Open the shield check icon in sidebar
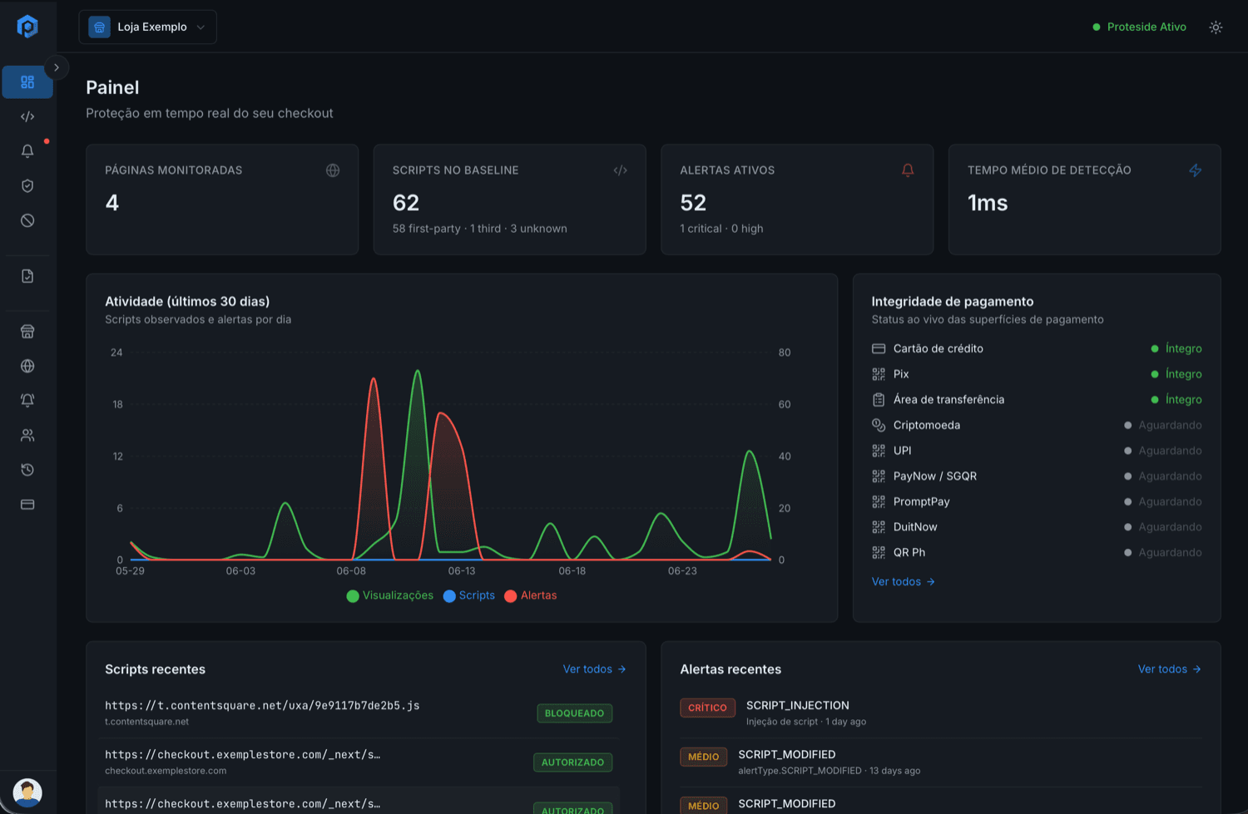 [27, 186]
